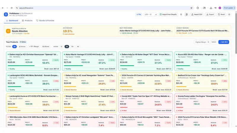Open Scania Pump Ladder Fire Engine card
This screenshot has width=237, height=133.
pyautogui.click(x=202, y=103)
